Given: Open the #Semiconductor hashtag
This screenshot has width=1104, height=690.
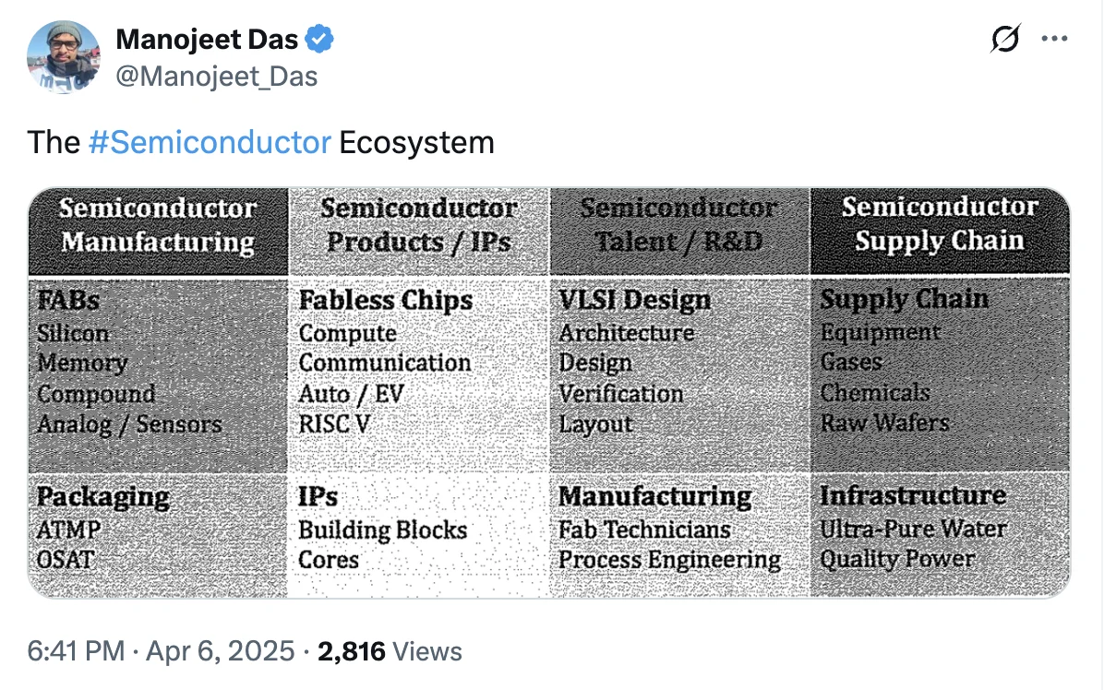Looking at the screenshot, I should point(210,142).
